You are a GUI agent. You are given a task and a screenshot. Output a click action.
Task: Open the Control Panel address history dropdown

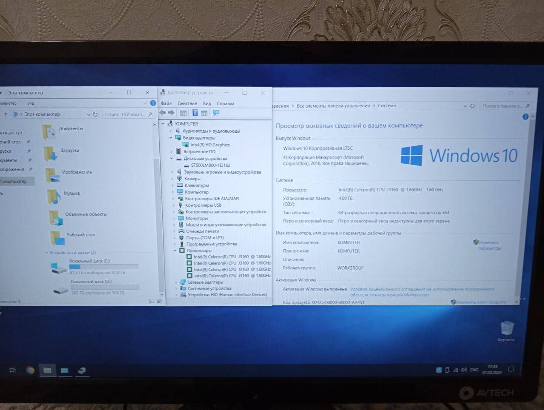(x=465, y=106)
